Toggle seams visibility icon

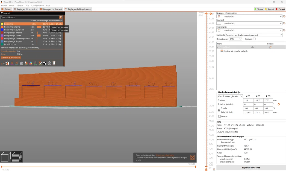21,63
